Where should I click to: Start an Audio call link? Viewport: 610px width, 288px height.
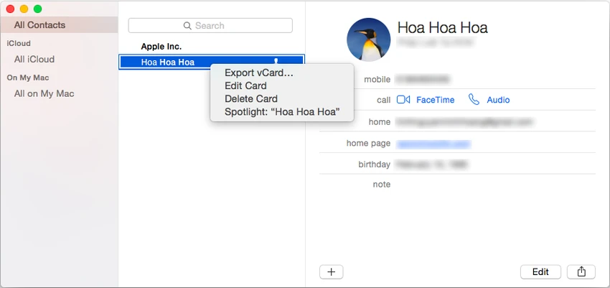tap(498, 100)
